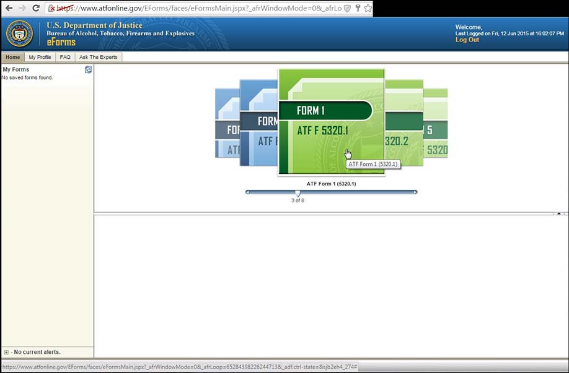Select the Form 1 ATF F 5320.1 card
The width and height of the screenshot is (569, 373).
[332, 122]
